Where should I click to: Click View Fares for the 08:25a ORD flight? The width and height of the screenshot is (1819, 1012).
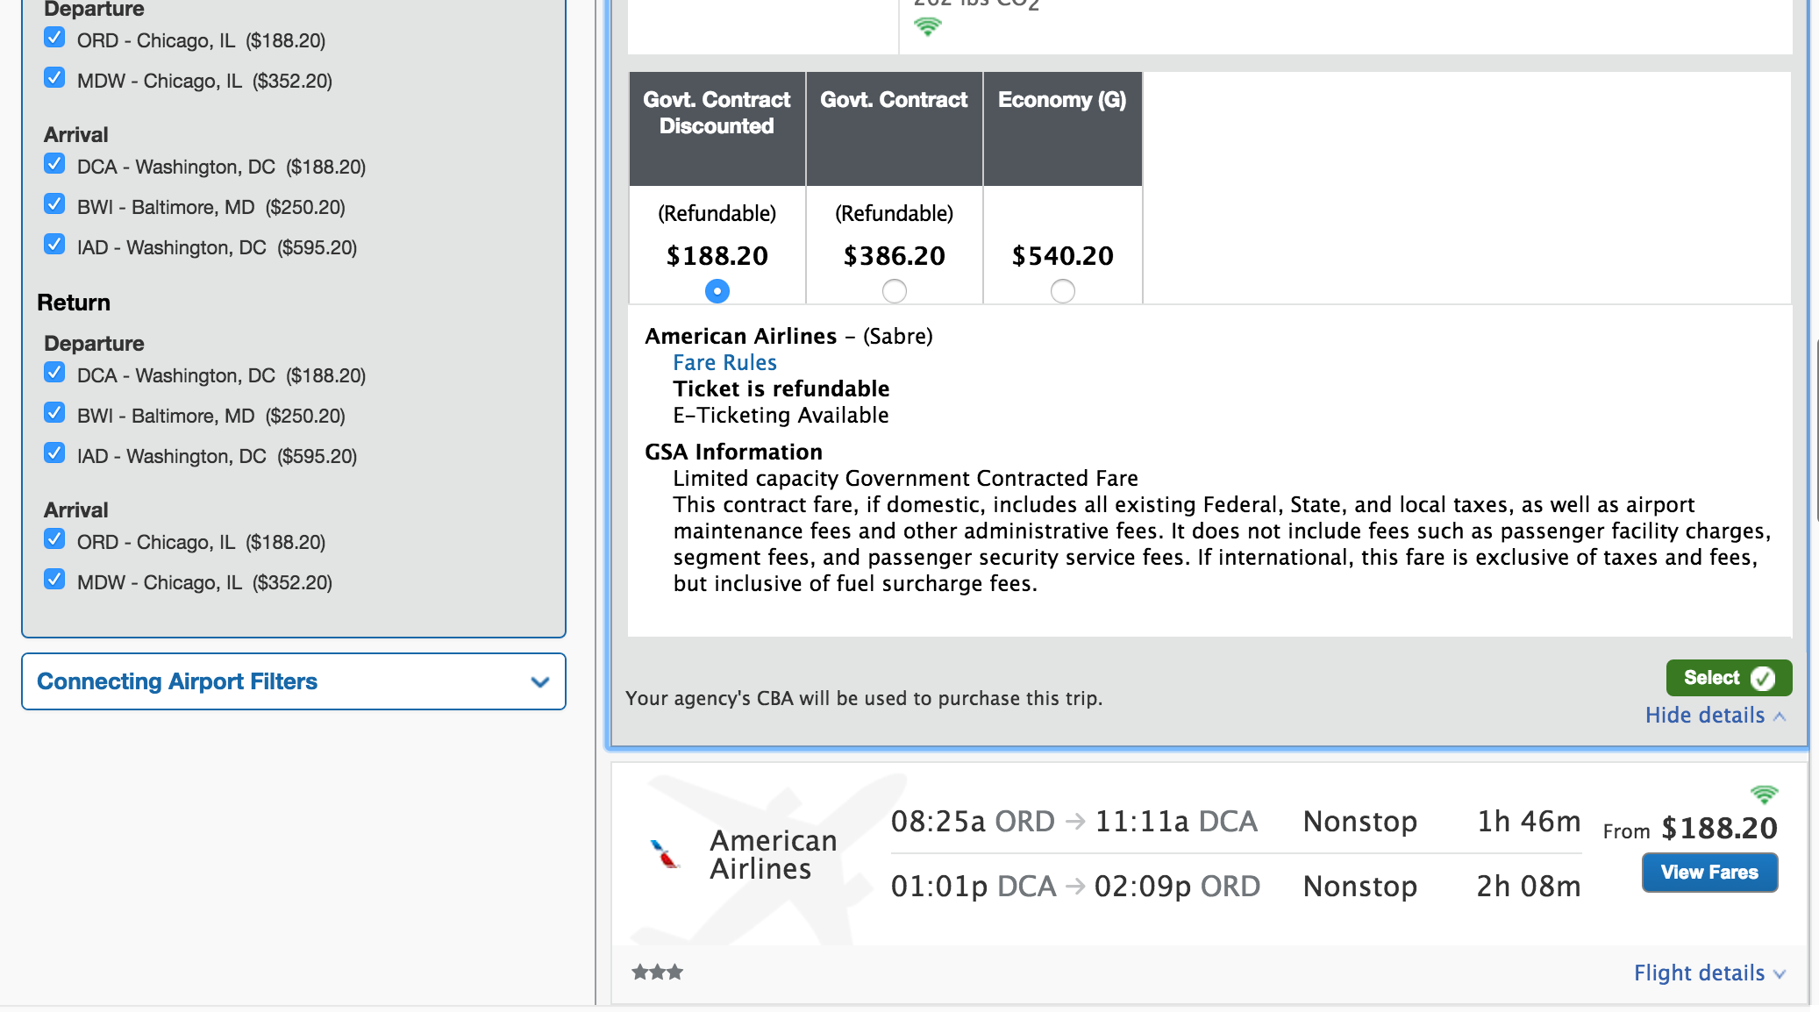[x=1709, y=873]
